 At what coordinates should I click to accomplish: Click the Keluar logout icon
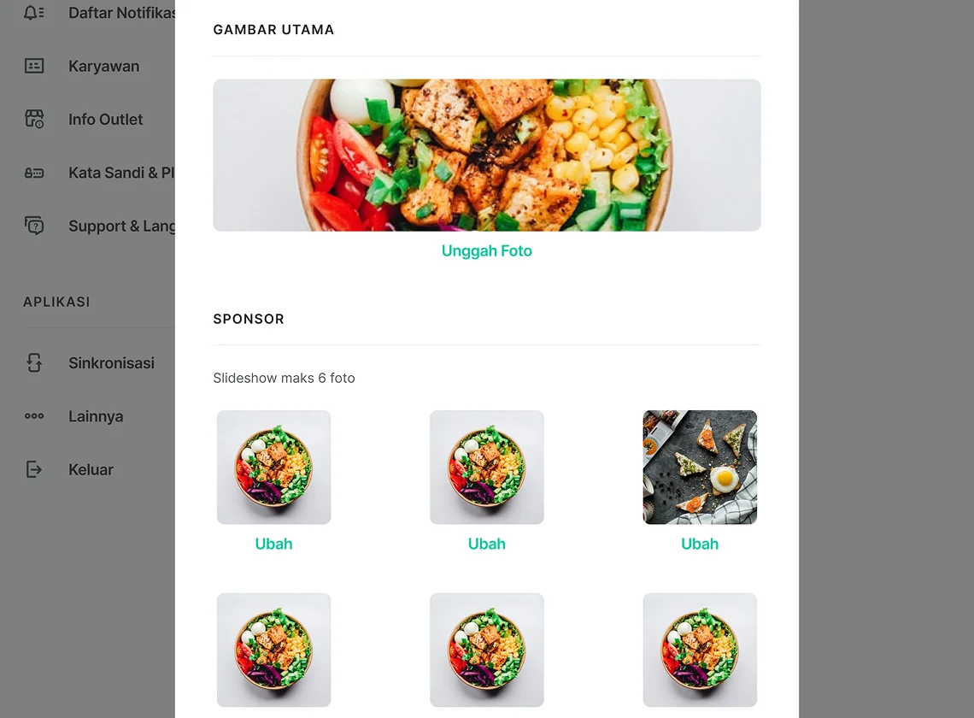click(x=33, y=469)
